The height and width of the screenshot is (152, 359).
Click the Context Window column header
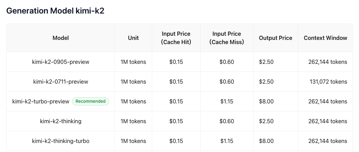[325, 38]
